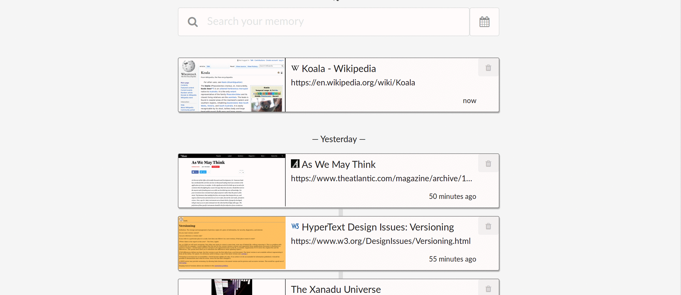681x295 pixels.
Task: Select the 'now' timestamp
Action: point(469,101)
